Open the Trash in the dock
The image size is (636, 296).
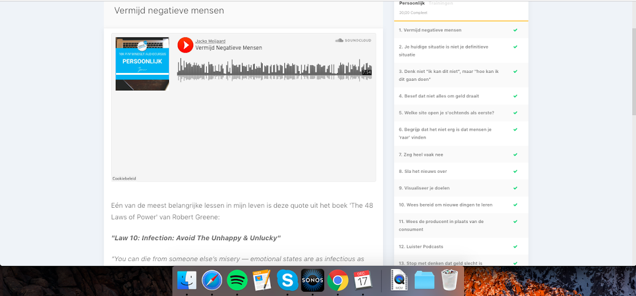tap(450, 280)
